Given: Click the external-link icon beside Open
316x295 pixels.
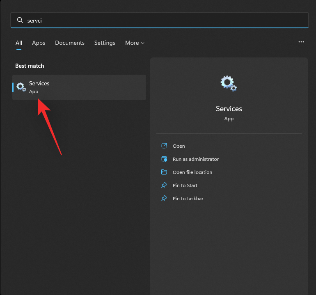Looking at the screenshot, I should click(x=164, y=146).
